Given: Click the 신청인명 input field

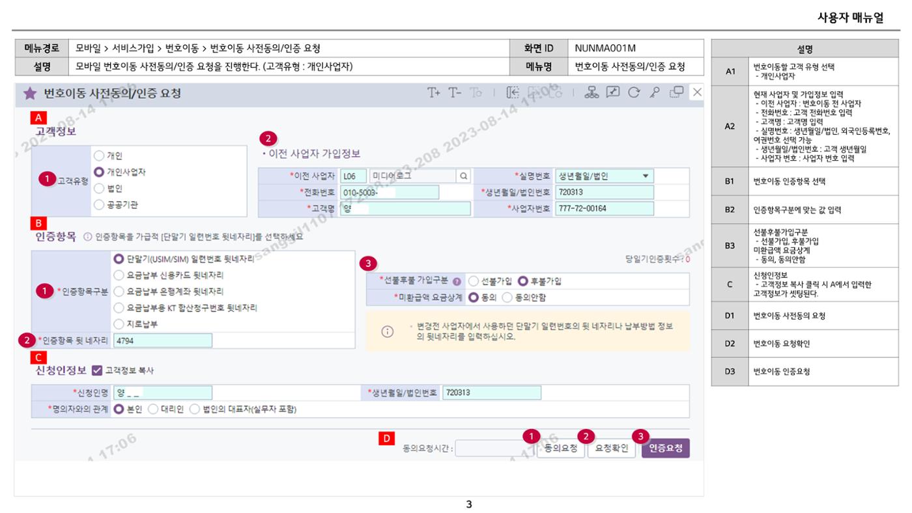Looking at the screenshot, I should (163, 393).
